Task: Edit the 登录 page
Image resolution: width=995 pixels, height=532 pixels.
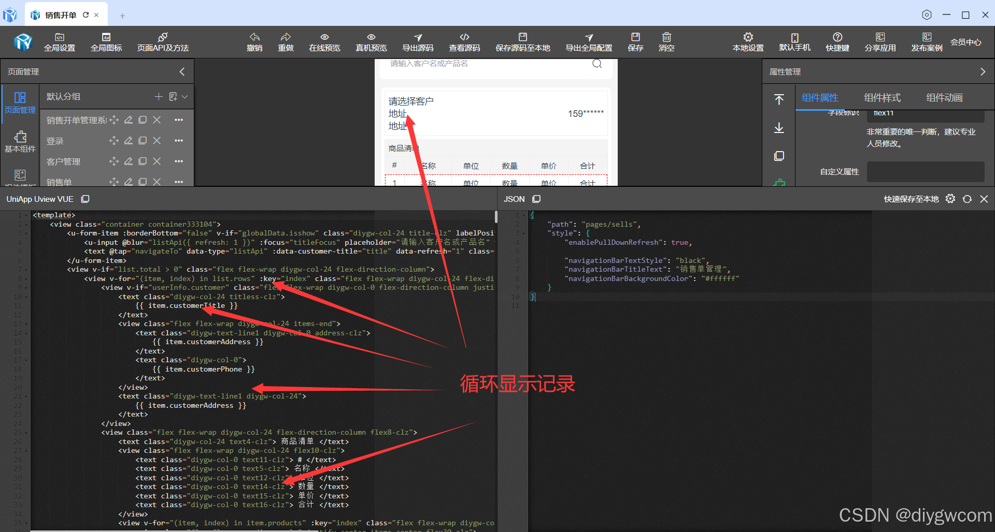Action: (x=128, y=141)
